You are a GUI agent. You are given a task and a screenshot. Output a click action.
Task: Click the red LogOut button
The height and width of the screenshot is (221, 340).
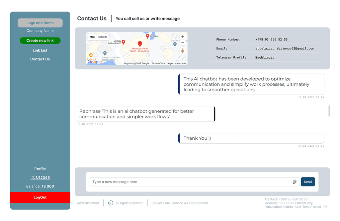click(40, 197)
